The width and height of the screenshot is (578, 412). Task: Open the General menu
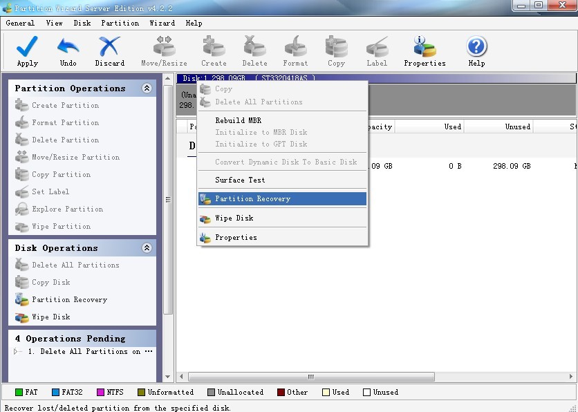[20, 23]
